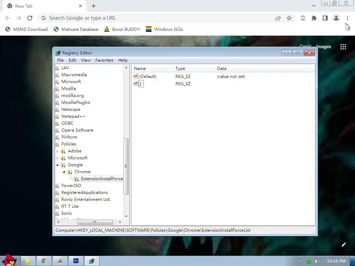Open MEMZ Download bookmark
The height and width of the screenshot is (266, 355).
(26, 29)
